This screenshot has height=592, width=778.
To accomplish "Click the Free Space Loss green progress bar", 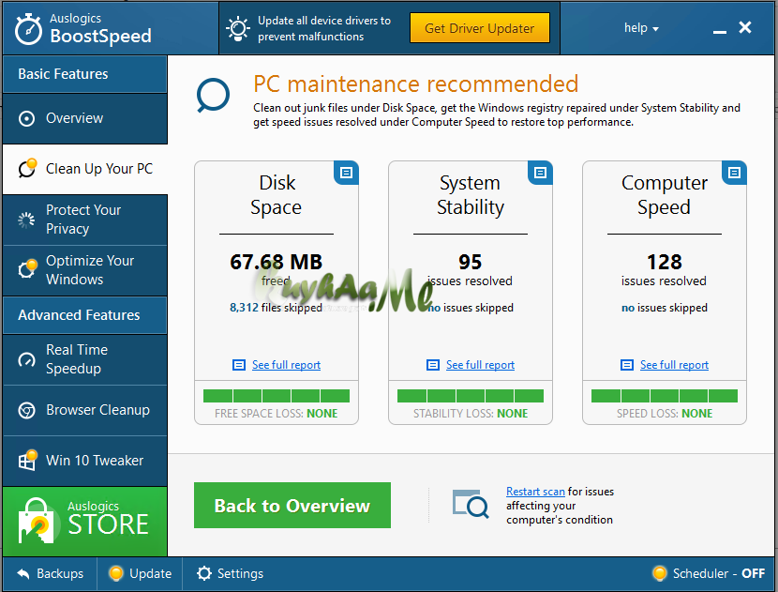I will tap(277, 396).
